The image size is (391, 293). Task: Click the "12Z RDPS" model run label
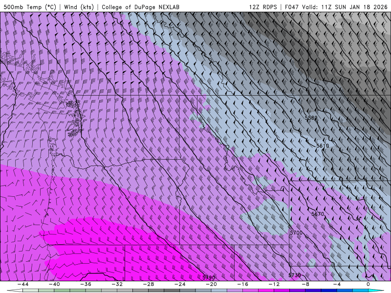(x=263, y=7)
